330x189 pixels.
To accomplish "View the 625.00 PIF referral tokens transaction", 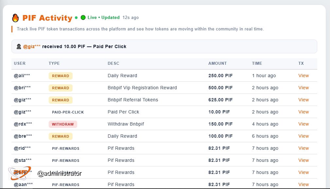I will click(x=304, y=100).
